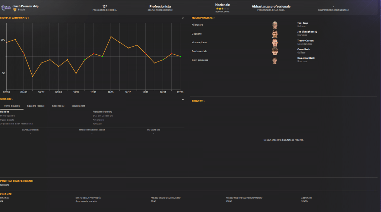The image size is (381, 212).
Task: Click the 22/23 green point on chart
Action: point(180,57)
